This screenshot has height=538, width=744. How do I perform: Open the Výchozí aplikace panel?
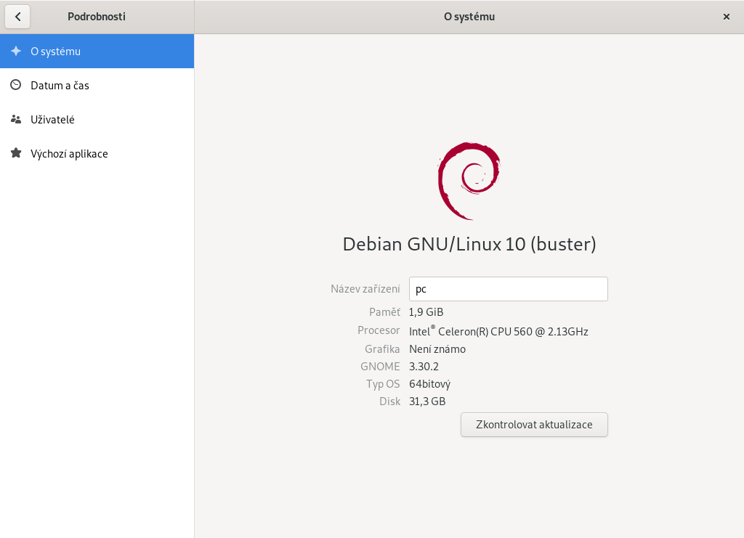[x=97, y=154]
